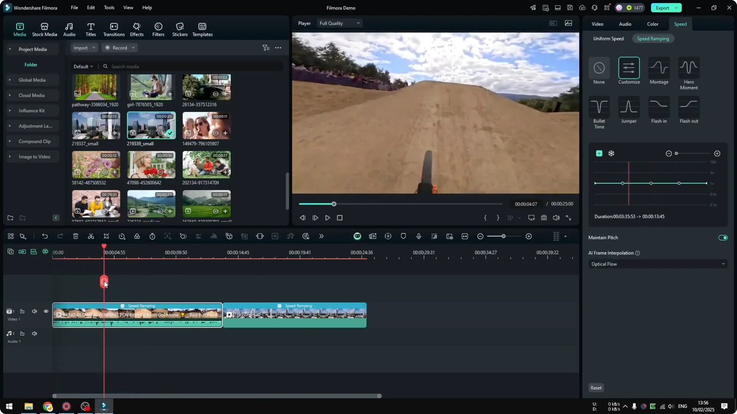Image resolution: width=737 pixels, height=414 pixels.
Task: Click the crop tool in the timeline toolbar
Action: (106, 236)
